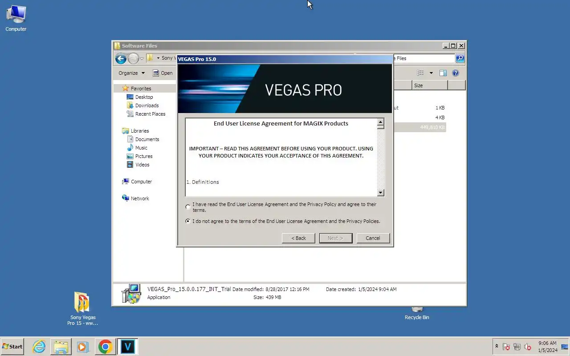
Task: Toggle the preview pane icon
Action: (443, 73)
